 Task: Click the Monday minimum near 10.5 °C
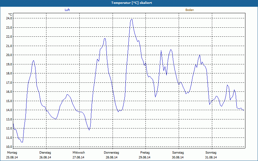(22, 142)
